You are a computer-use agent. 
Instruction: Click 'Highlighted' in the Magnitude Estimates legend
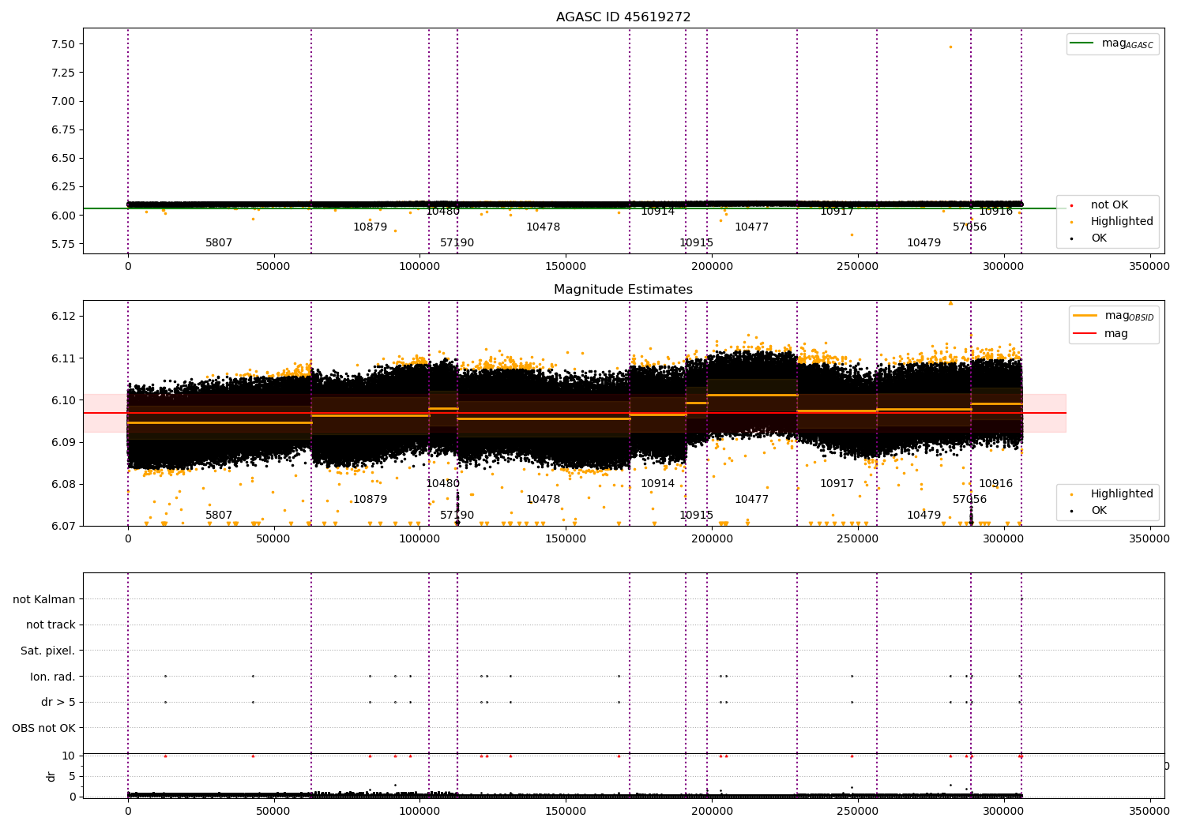click(1122, 493)
